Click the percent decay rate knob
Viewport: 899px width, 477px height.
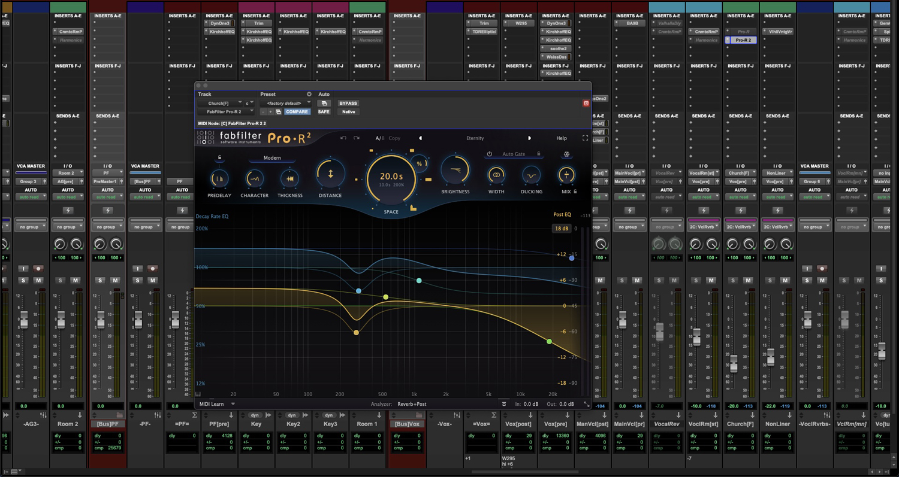[x=420, y=163]
